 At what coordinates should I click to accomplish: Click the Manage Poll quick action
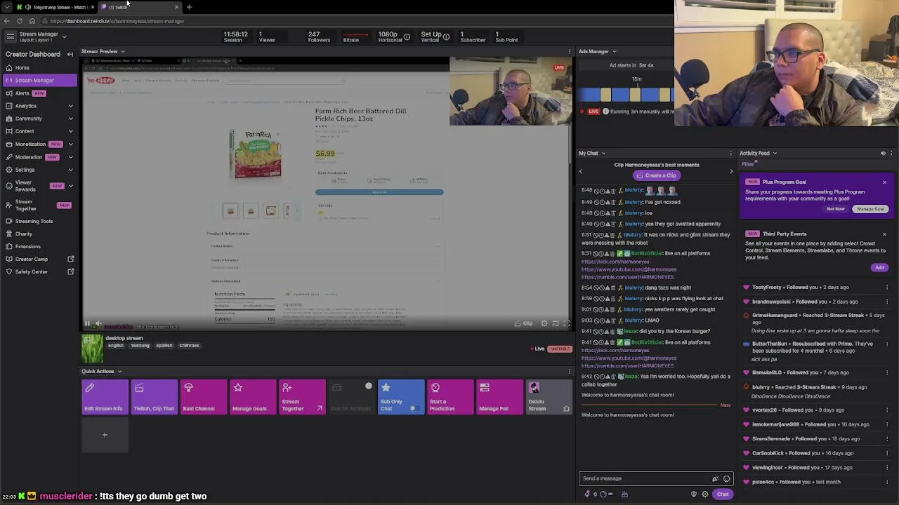(500, 397)
